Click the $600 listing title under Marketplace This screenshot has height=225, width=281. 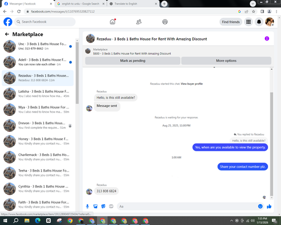[x=132, y=53]
